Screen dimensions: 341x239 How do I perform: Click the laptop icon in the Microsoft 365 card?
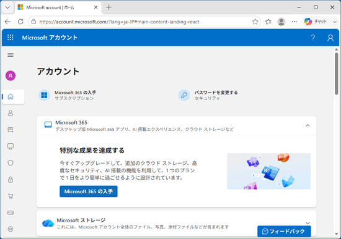click(x=48, y=125)
